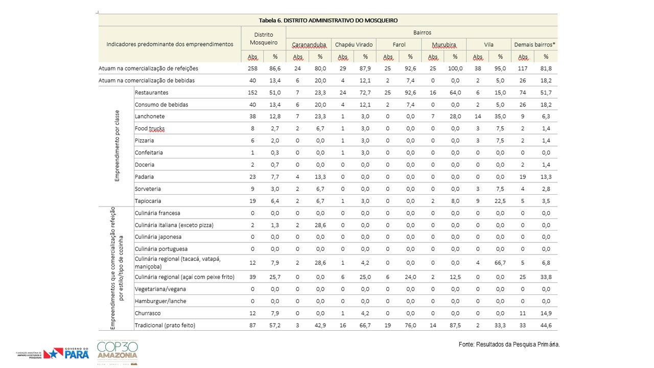Click the 'Murubira' column header

click(x=444, y=44)
